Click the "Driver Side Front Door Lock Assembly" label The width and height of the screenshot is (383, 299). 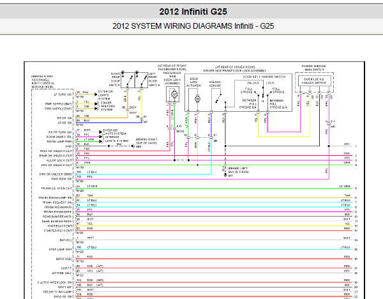(x=235, y=71)
